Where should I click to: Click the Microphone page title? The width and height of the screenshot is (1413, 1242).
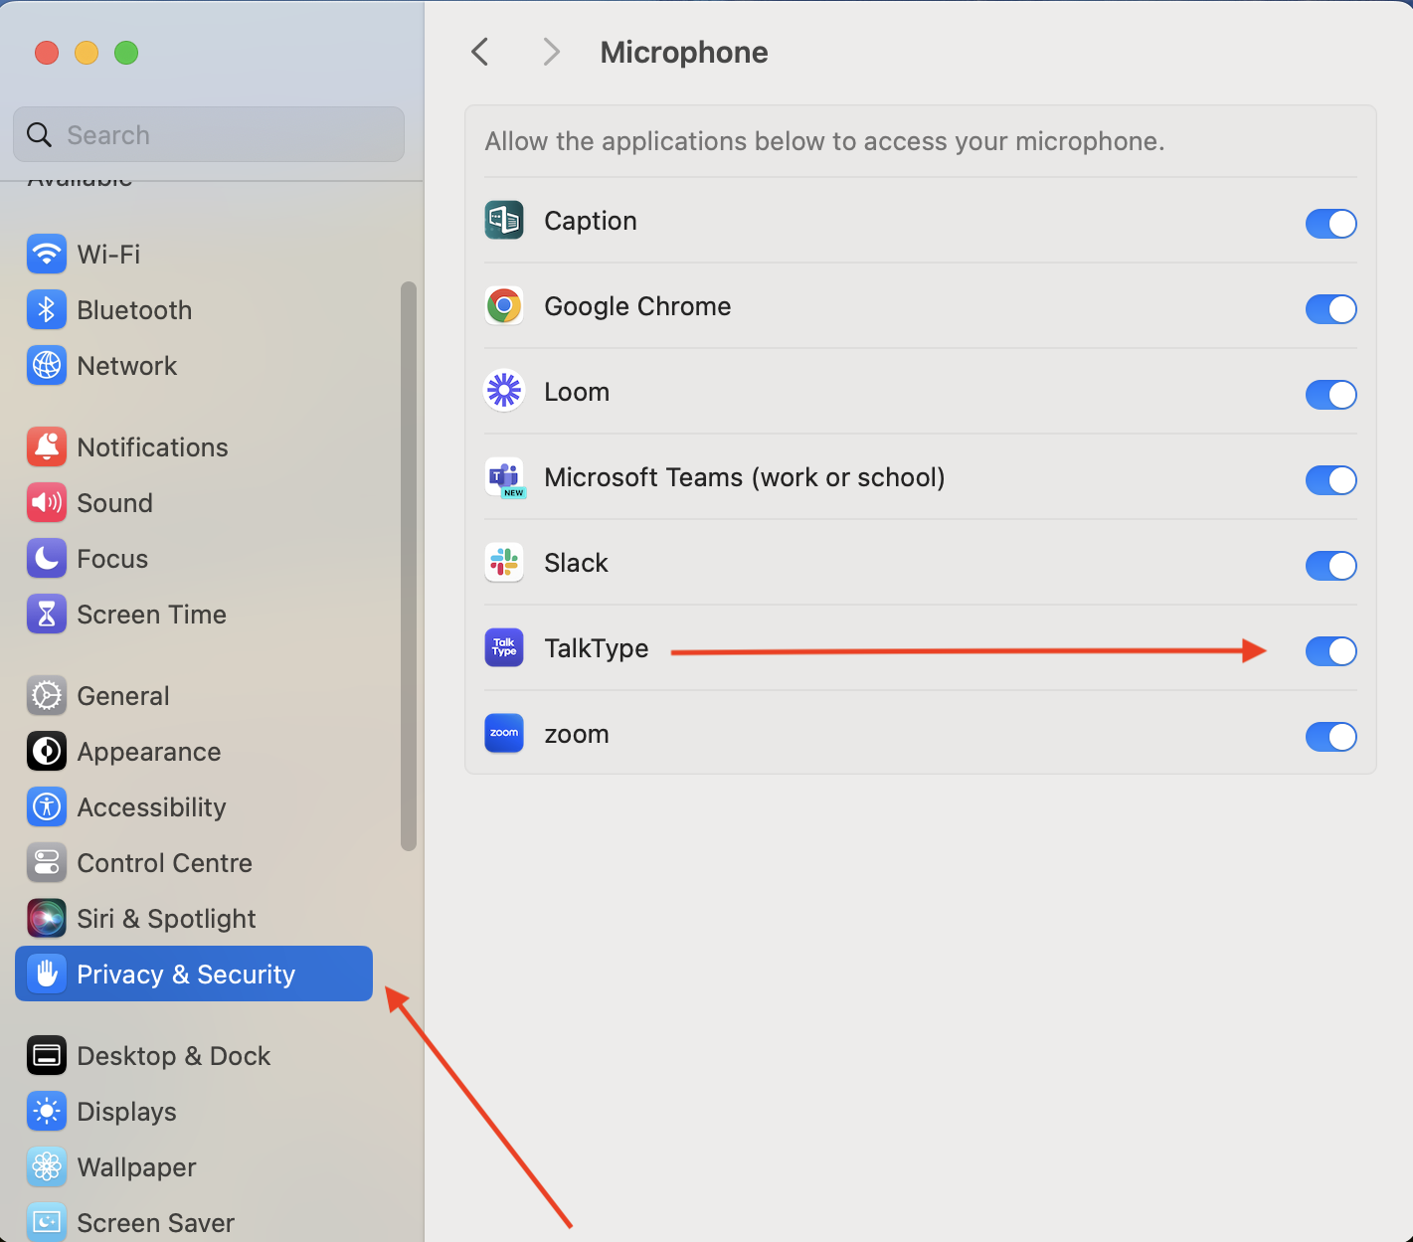[684, 52]
